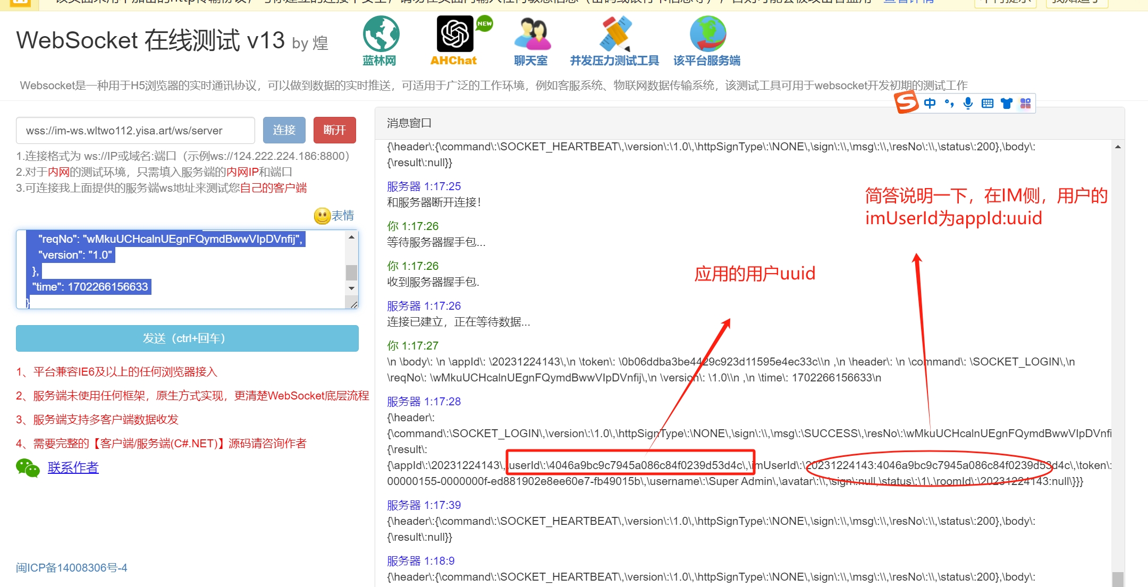Click the '服务器 1:17:25' message header
Screen dimensions: 1148x587
coord(424,186)
